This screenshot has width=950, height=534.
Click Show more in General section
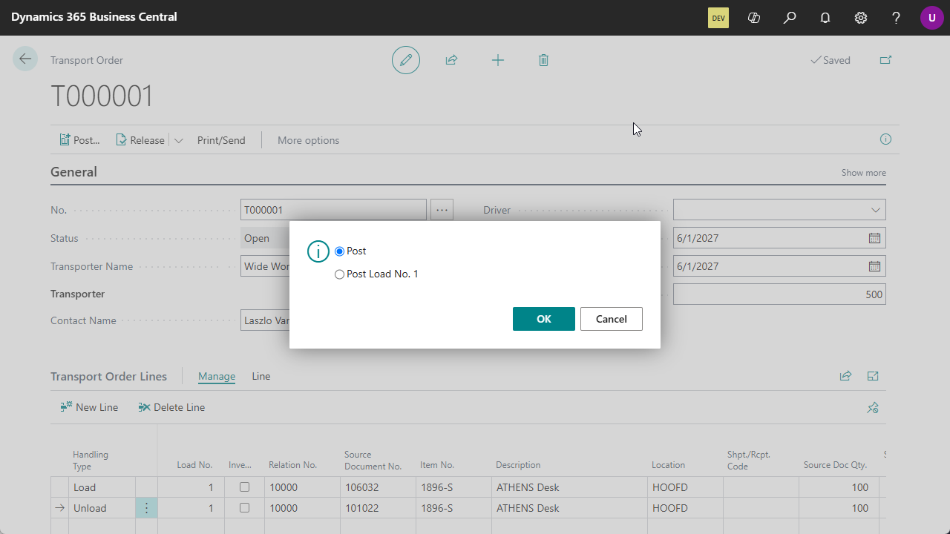coord(863,173)
